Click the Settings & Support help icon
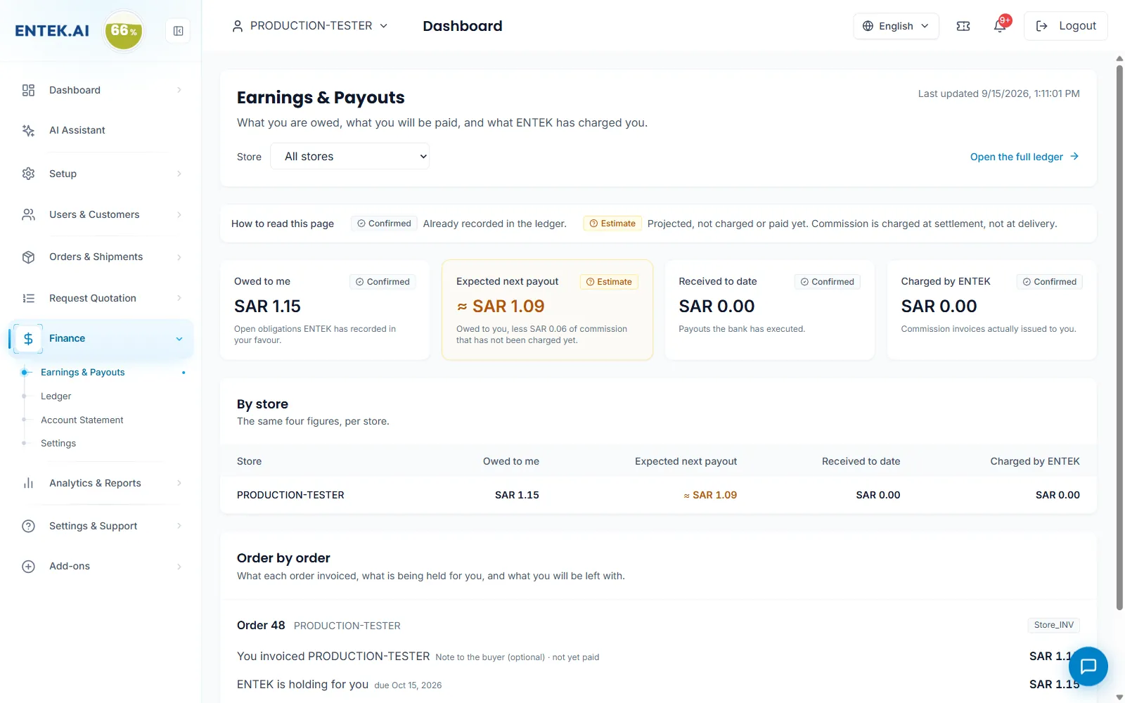 tap(28, 526)
